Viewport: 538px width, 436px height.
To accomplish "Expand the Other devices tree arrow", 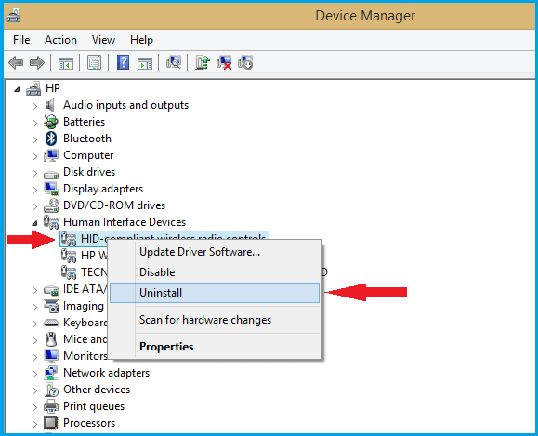I will pyautogui.click(x=34, y=390).
